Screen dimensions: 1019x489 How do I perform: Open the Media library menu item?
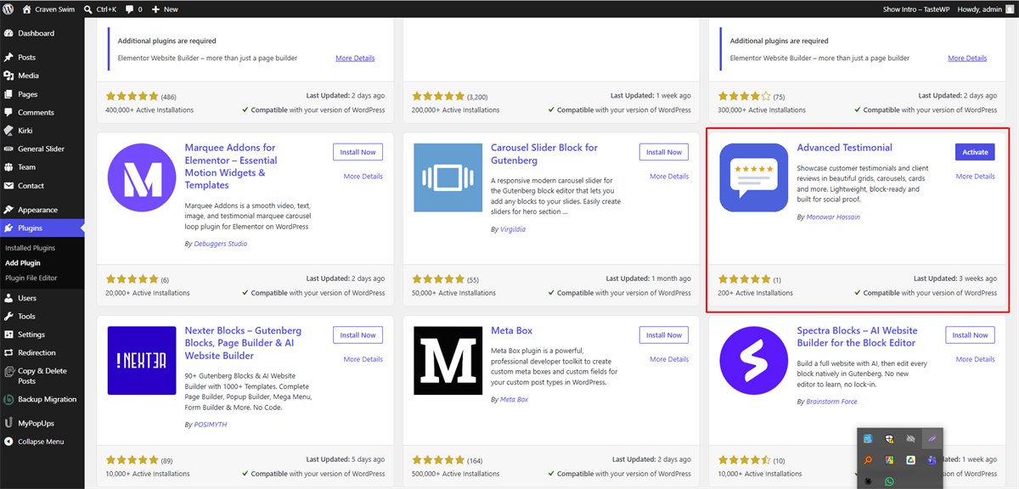point(42,76)
